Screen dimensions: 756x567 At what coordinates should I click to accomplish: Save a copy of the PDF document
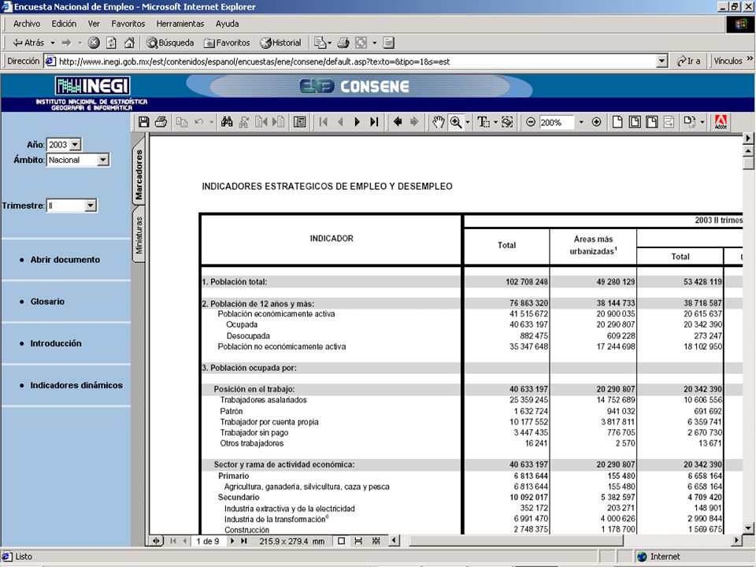coord(143,122)
